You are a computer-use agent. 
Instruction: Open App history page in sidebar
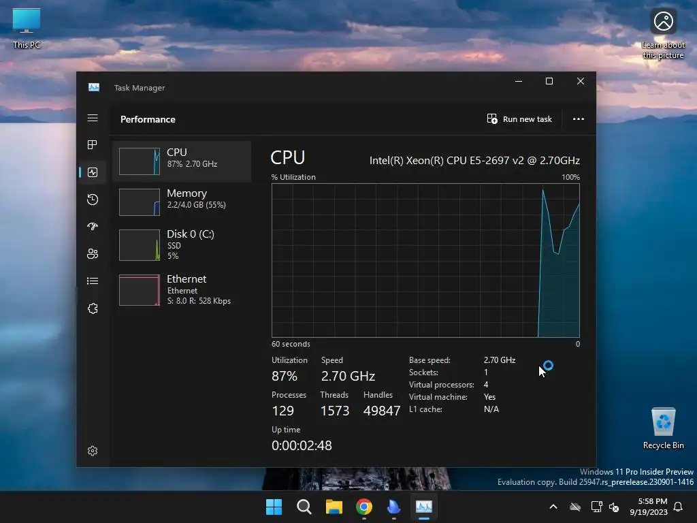pyautogui.click(x=93, y=200)
